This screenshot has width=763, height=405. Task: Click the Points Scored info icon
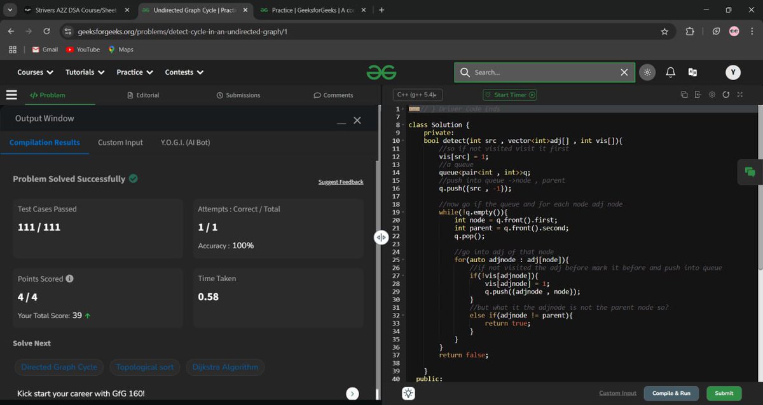point(69,279)
